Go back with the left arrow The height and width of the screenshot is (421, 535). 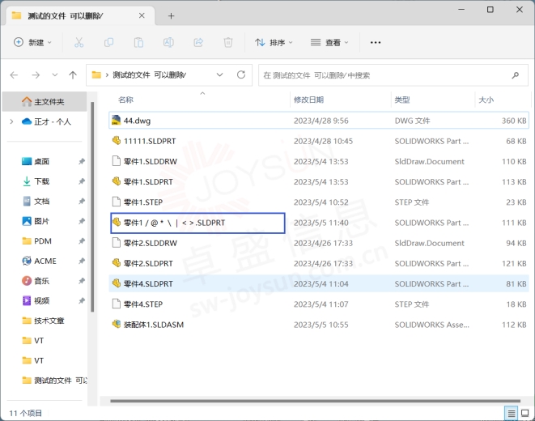[x=14, y=74]
